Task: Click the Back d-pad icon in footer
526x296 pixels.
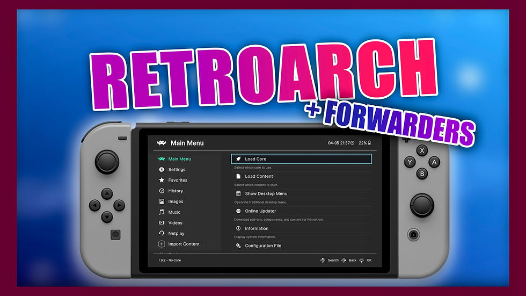Action: pyautogui.click(x=344, y=261)
